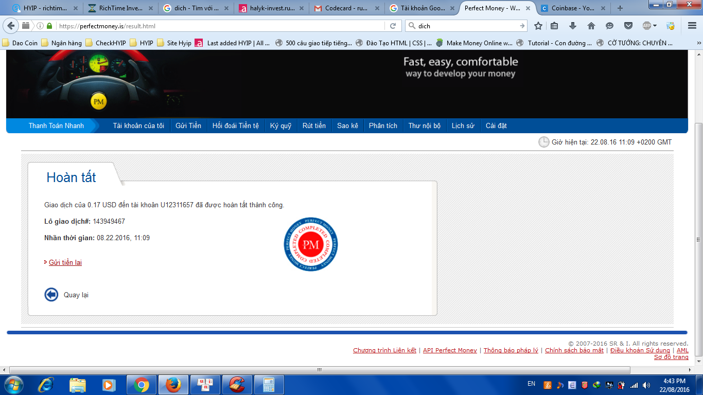Switch to the RichTime Inve... tab
Screen dimensions: 703x395
point(121,8)
